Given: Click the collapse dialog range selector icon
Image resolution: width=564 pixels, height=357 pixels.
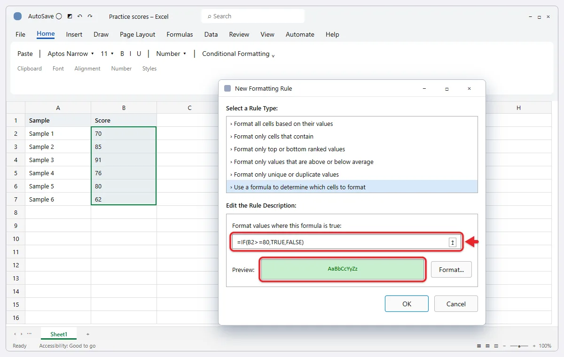Looking at the screenshot, I should [x=453, y=242].
